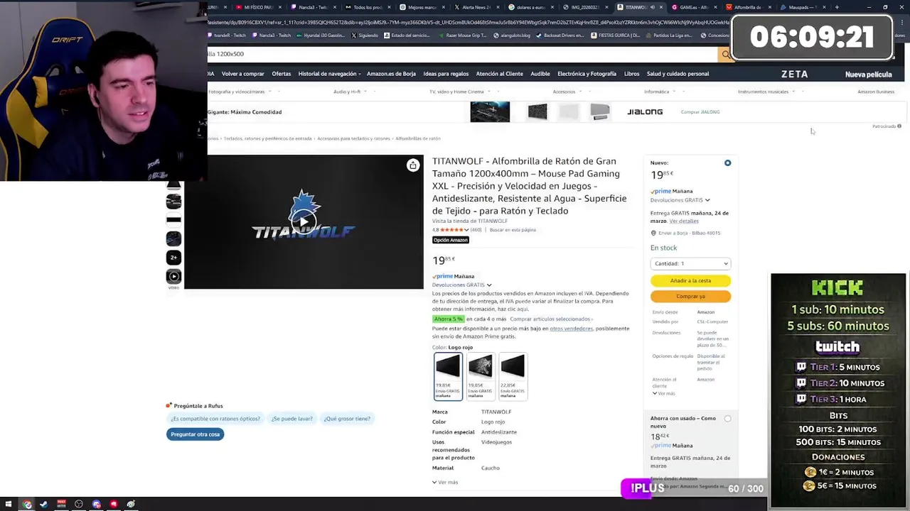Click sponsored info icon next to Patrocinado

pos(899,126)
